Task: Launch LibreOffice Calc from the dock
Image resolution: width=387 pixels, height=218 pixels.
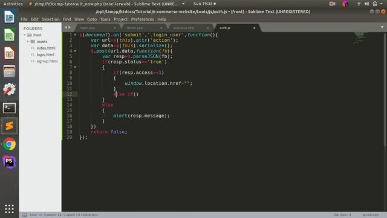Action: (9, 35)
